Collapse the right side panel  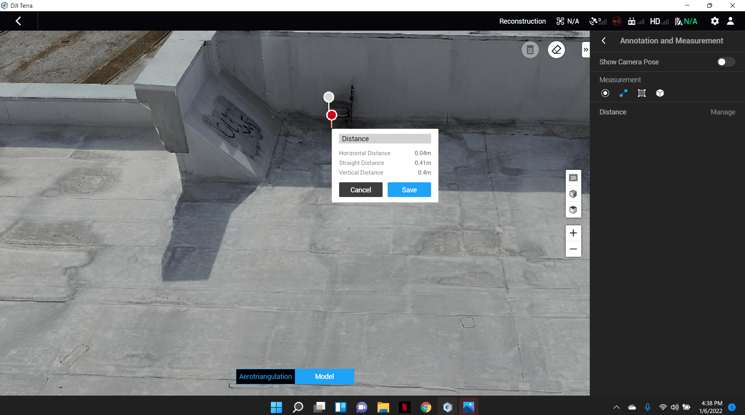coord(586,50)
